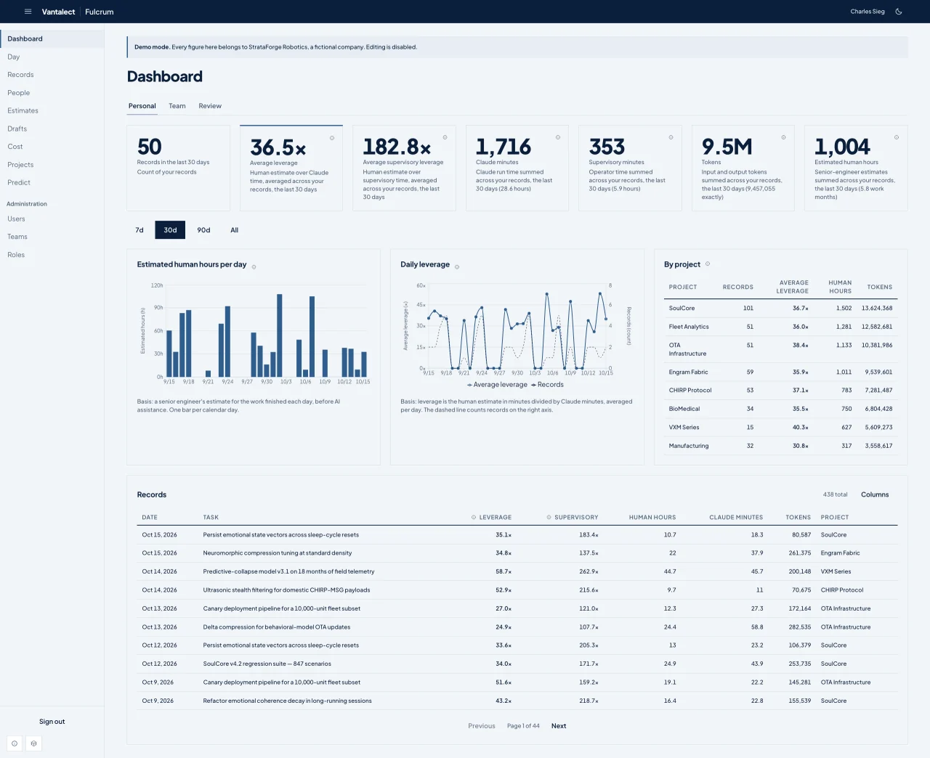Viewport: 930px width, 758px height.
Task: Click the accessibility icon below Sign out
Action: (x=33, y=743)
